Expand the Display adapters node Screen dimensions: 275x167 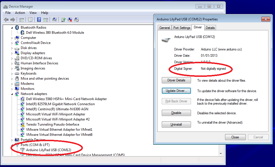coord(12,53)
